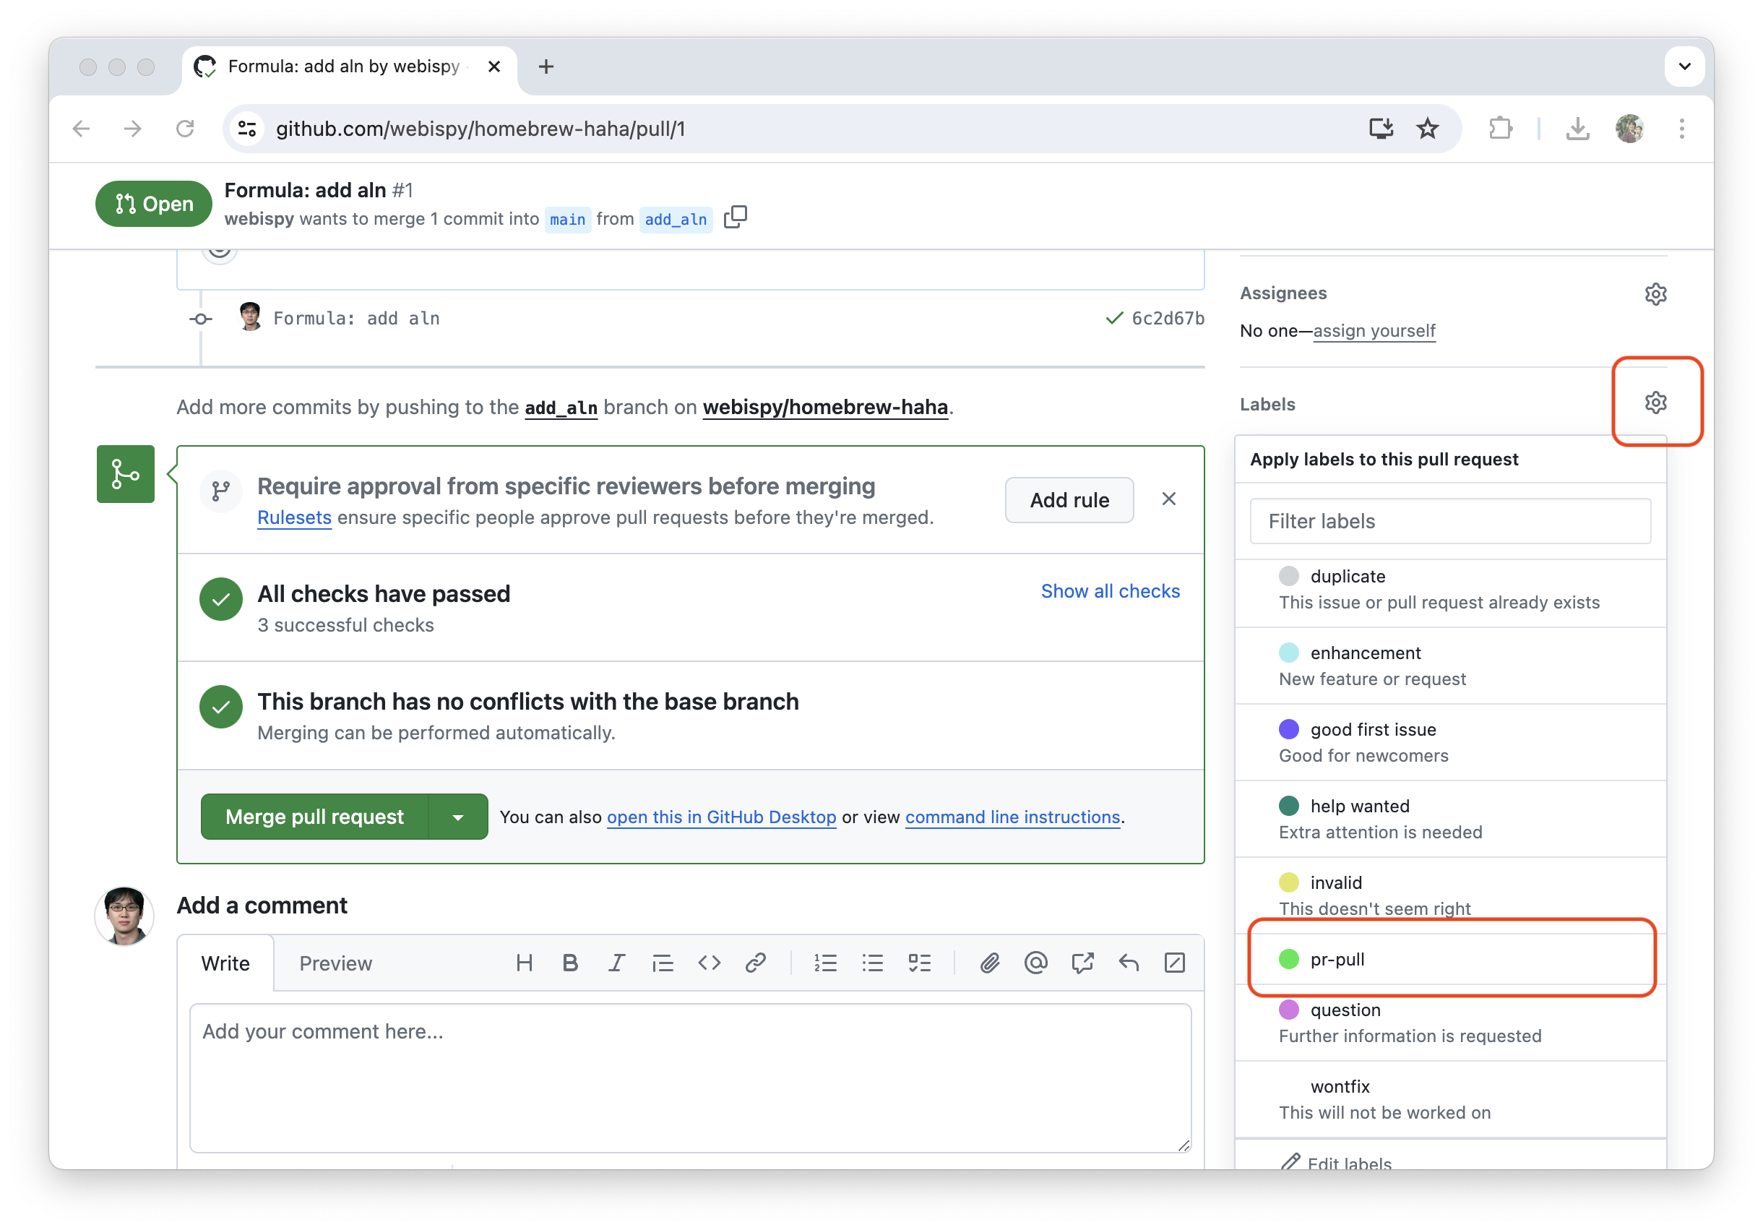This screenshot has width=1763, height=1230.
Task: Insert a task list in comment
Action: [918, 962]
